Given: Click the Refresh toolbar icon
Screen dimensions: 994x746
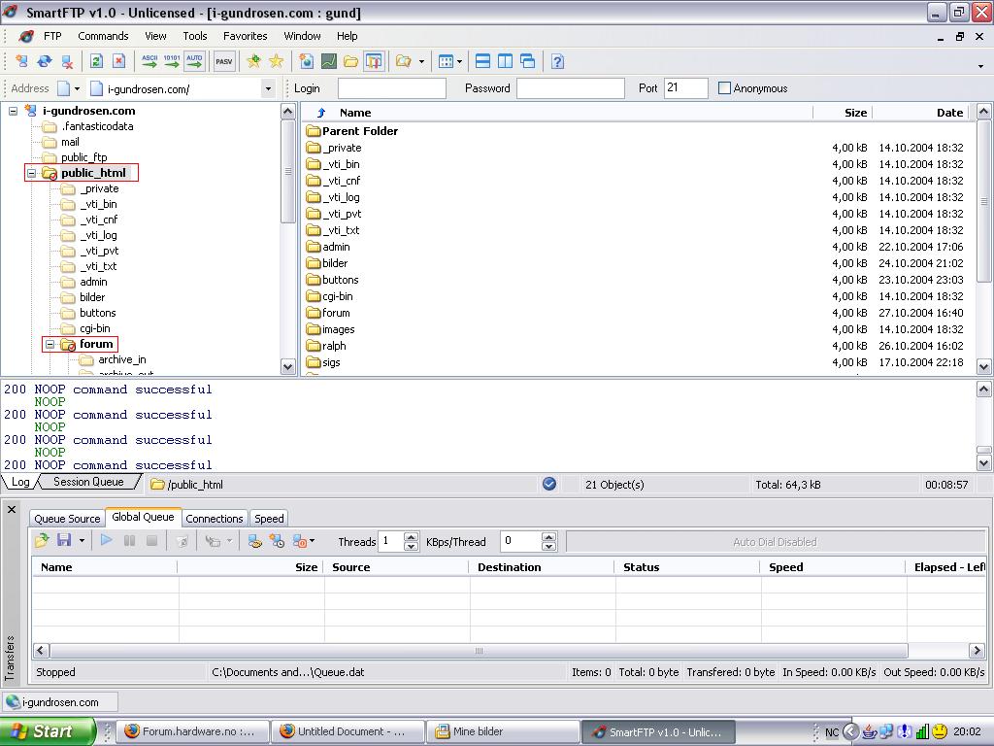Looking at the screenshot, I should click(x=96, y=61).
